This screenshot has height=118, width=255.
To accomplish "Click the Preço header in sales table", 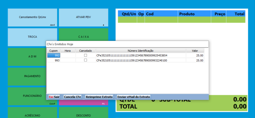I will click(218, 14).
